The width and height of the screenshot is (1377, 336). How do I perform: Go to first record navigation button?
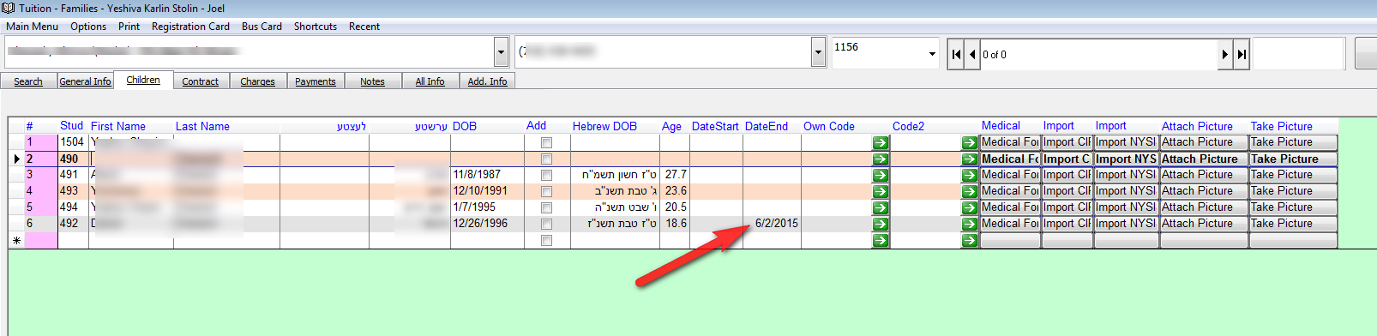(956, 54)
